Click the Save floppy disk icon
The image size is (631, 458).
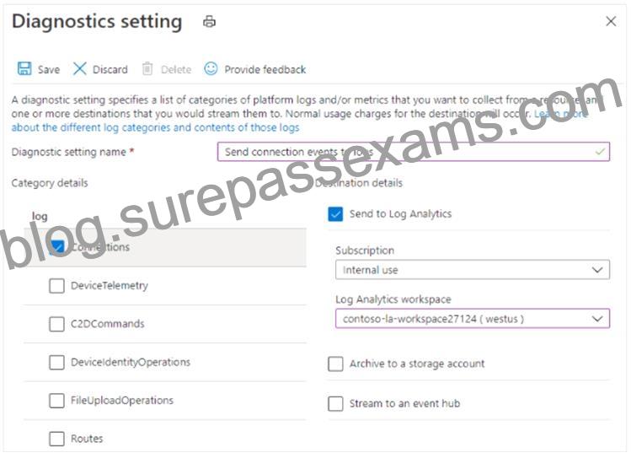click(x=24, y=68)
